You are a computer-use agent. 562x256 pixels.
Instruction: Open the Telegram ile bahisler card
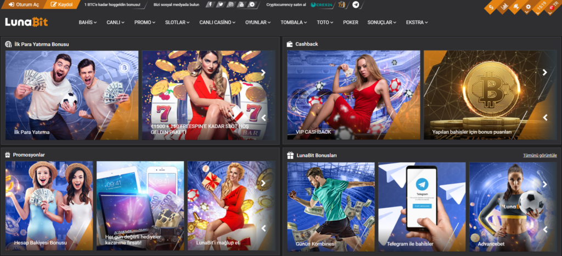(x=422, y=207)
